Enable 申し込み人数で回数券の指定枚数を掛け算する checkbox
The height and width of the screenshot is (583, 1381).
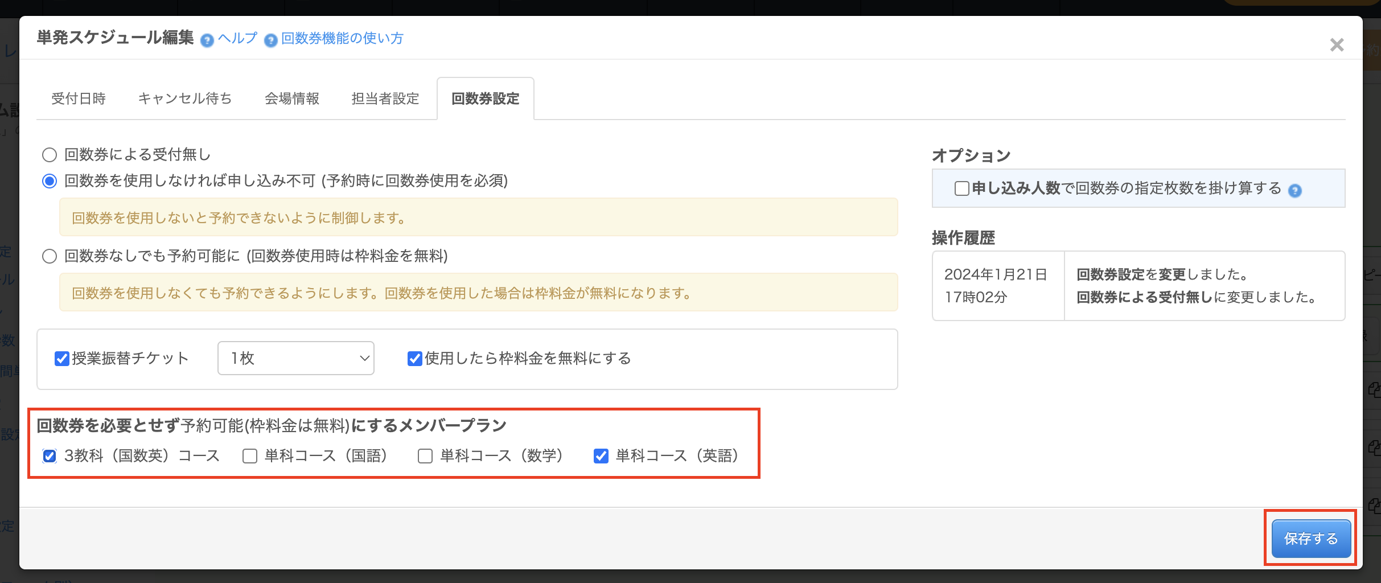point(961,188)
